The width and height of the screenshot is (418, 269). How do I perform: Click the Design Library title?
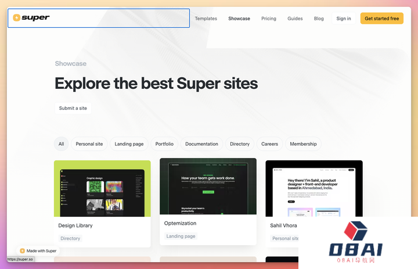coord(75,225)
